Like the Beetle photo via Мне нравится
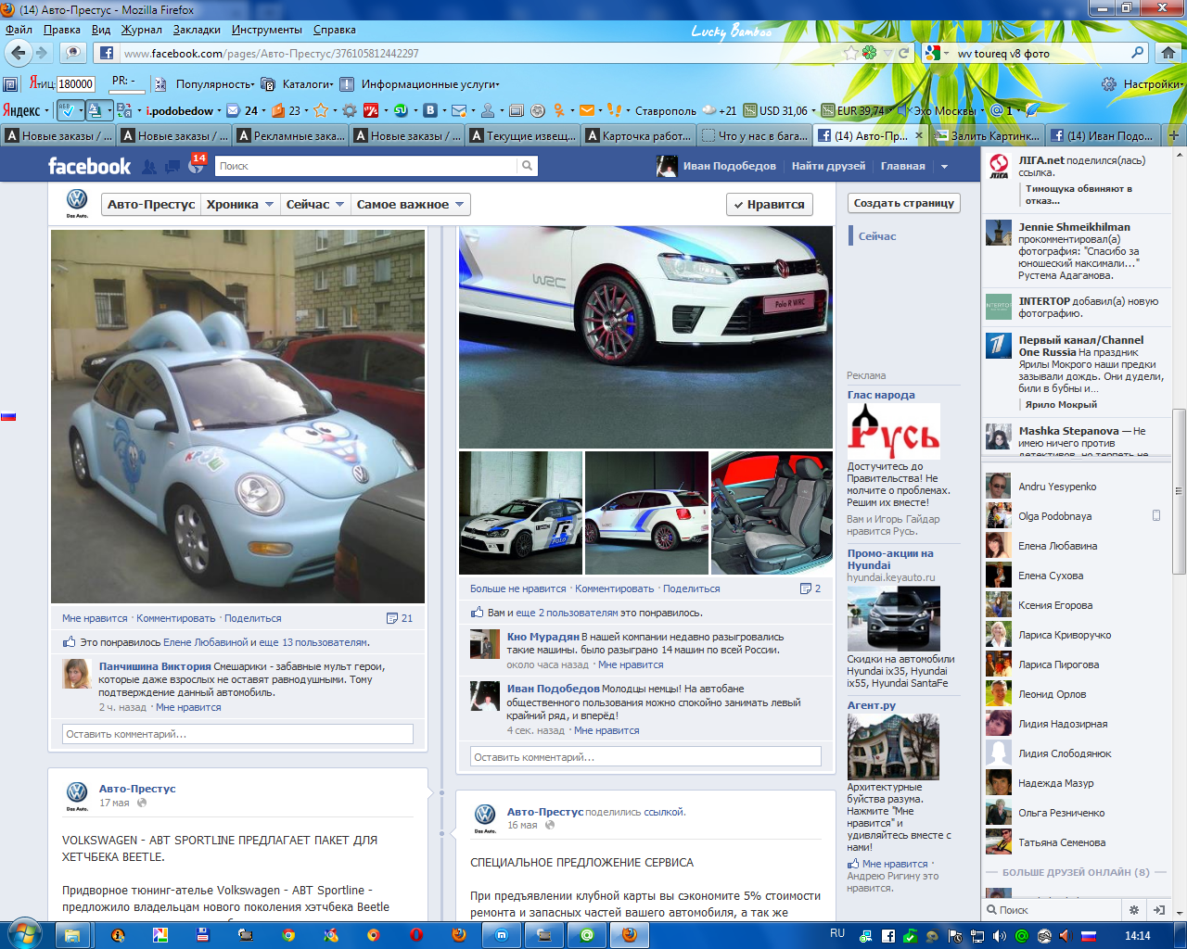The height and width of the screenshot is (949, 1187). pyautogui.click(x=95, y=618)
